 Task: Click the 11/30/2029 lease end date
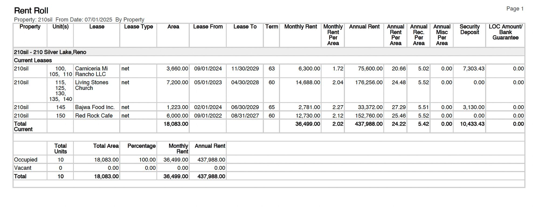245,69
